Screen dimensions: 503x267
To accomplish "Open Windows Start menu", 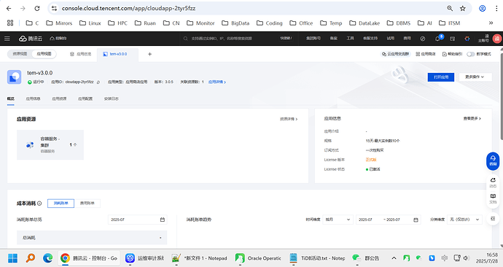I will [x=13, y=258].
